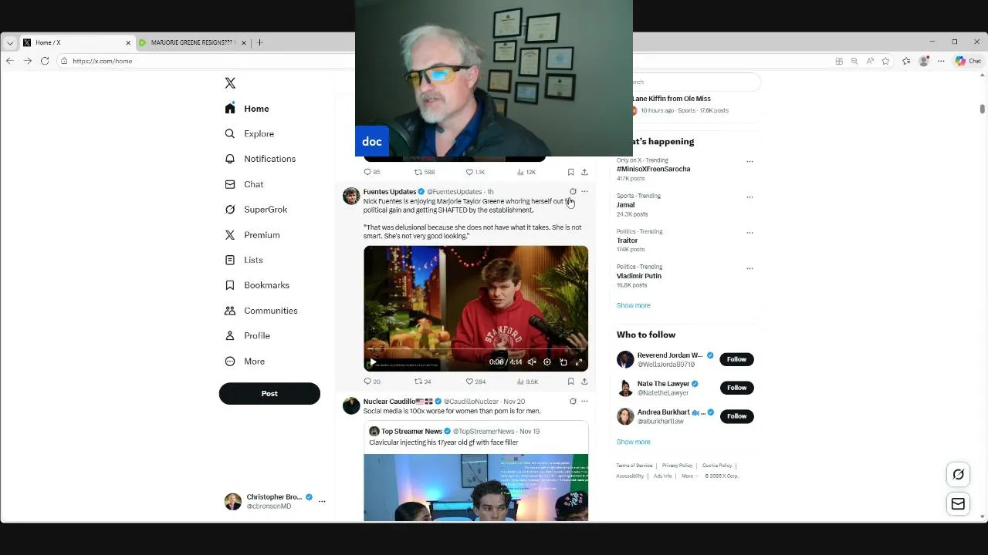Click the X logo in sidebar
Viewport: 988px width, 555px height.
point(230,83)
